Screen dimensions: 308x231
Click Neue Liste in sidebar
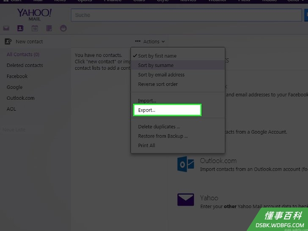14,130
